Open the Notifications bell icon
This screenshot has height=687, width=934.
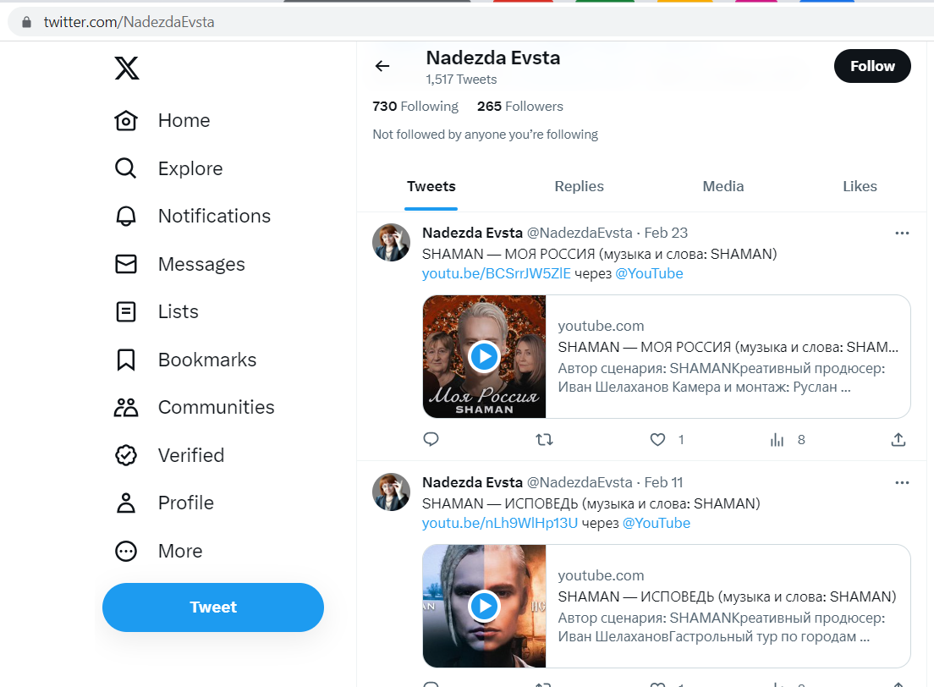click(126, 217)
